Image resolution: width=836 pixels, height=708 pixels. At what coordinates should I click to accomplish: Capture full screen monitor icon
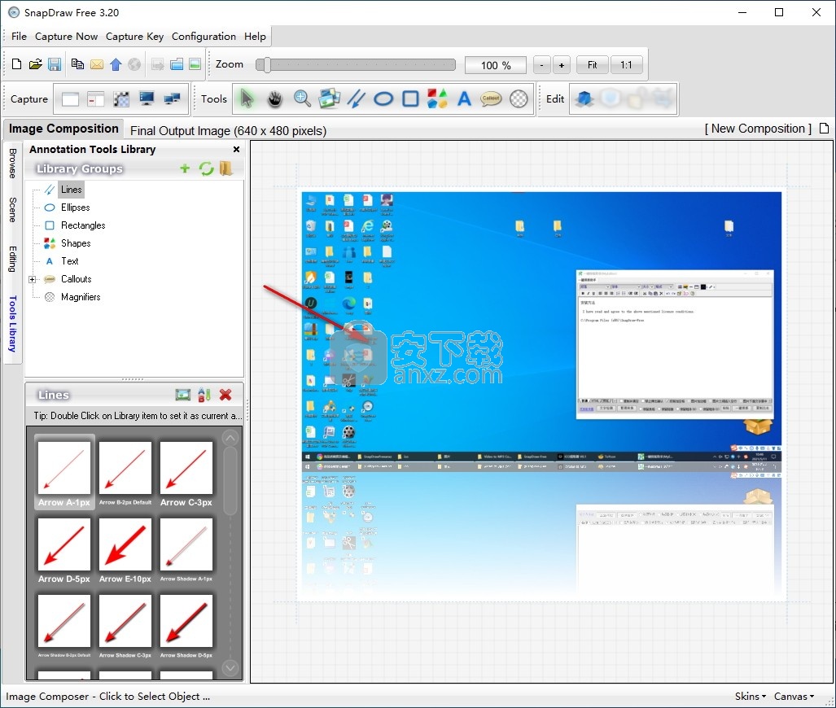pyautogui.click(x=147, y=98)
